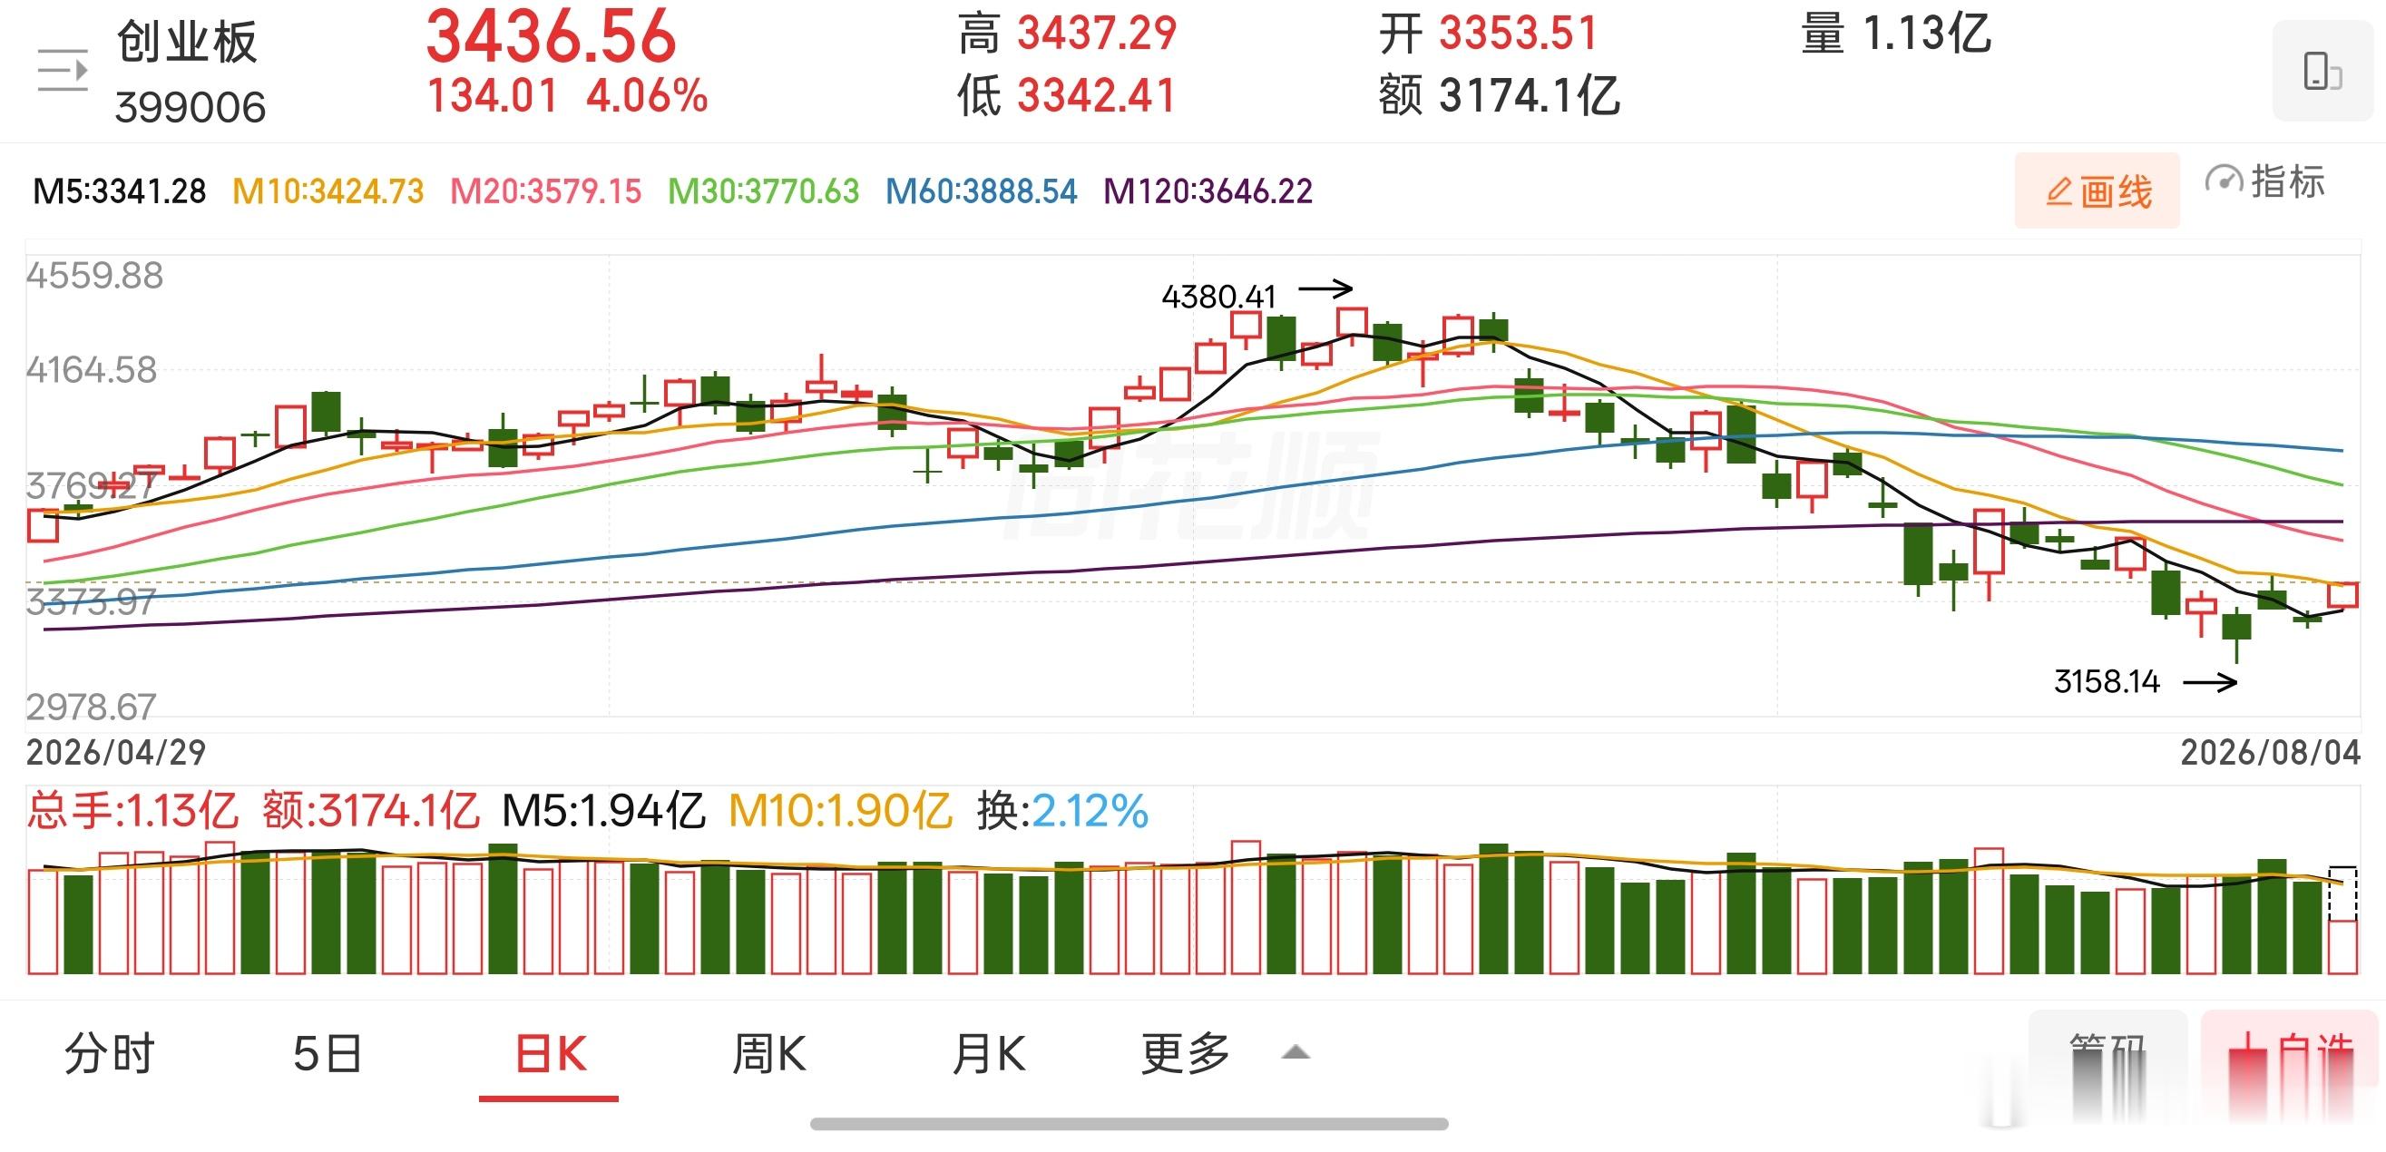Click the open value 3353.51

pos(1518,34)
